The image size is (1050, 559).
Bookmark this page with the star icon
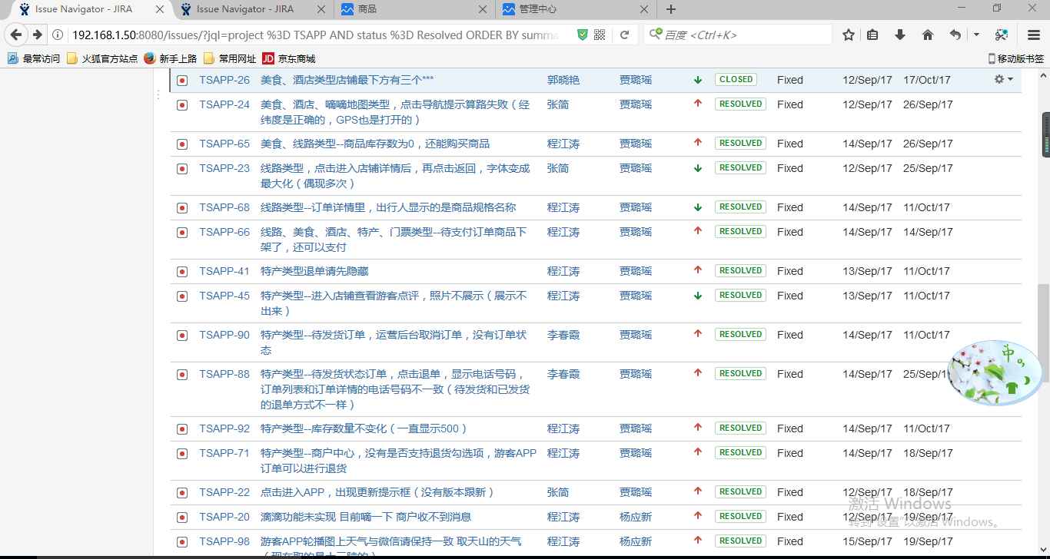(x=848, y=35)
